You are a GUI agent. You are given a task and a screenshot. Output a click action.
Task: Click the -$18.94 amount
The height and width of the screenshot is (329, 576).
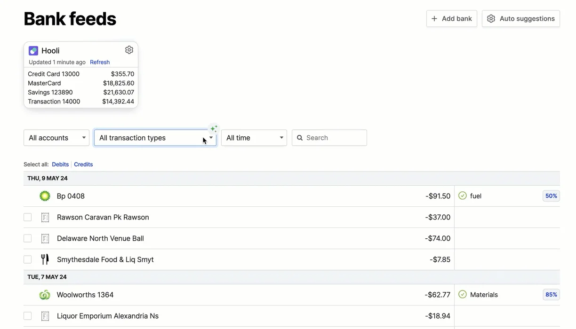click(x=438, y=316)
